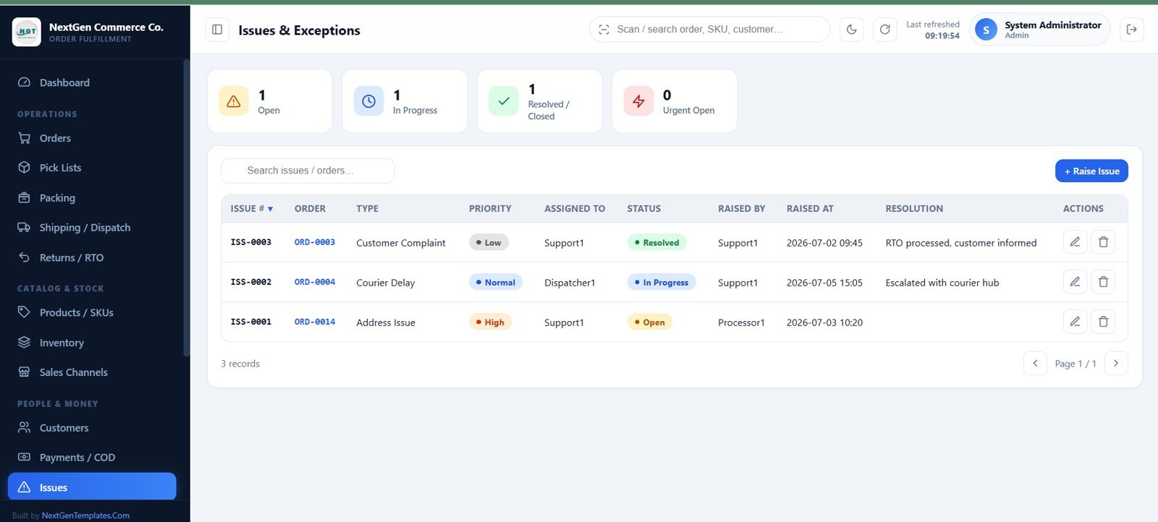The image size is (1158, 522).
Task: Open Dashboard from the sidebar
Action: (92, 82)
